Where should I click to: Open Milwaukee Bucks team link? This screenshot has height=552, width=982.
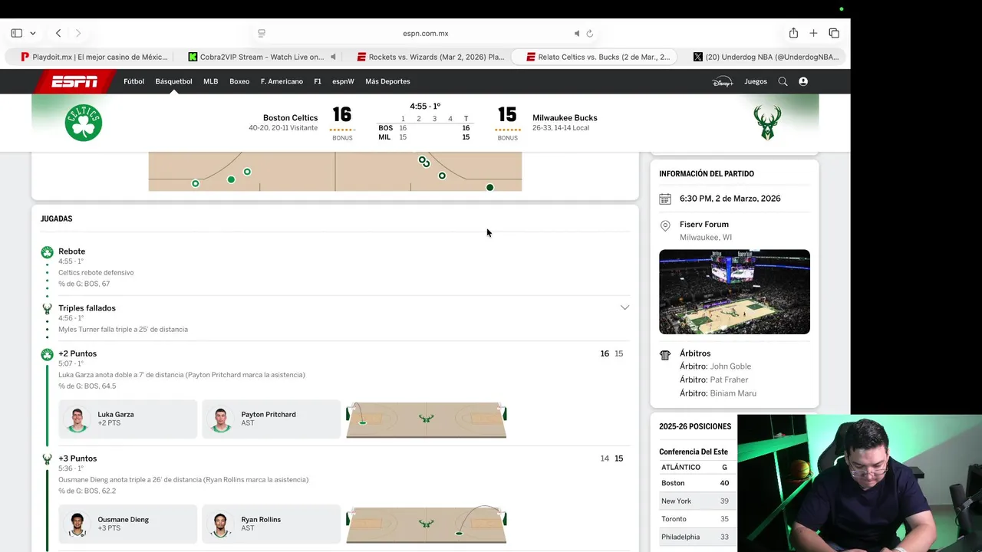pos(565,118)
